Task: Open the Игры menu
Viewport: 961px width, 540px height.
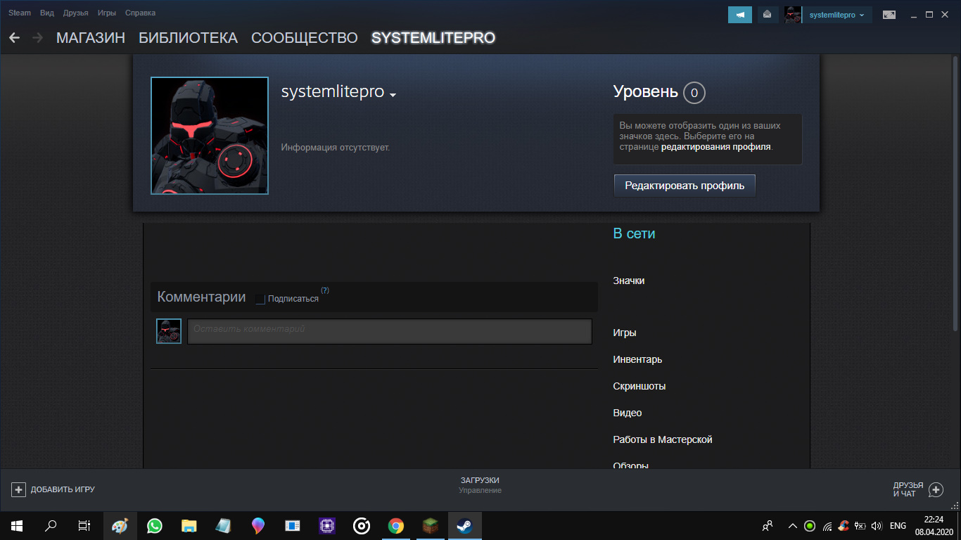Action: 107,13
